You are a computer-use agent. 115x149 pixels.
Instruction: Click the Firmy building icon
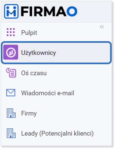coord(11,113)
